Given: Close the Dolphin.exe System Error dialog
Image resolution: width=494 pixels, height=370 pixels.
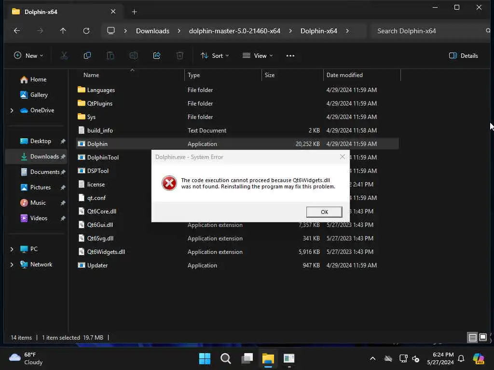Looking at the screenshot, I should (x=343, y=157).
